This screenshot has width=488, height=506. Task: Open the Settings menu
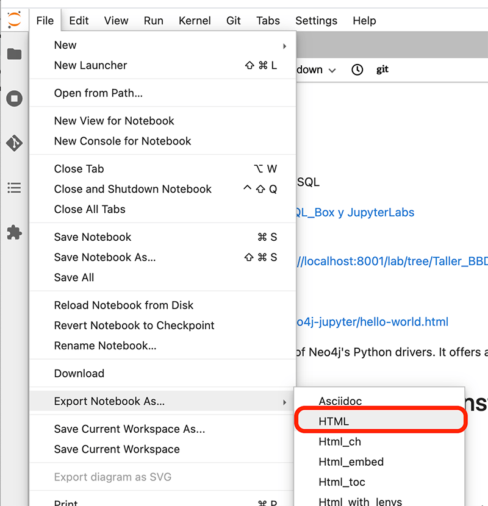coord(316,21)
